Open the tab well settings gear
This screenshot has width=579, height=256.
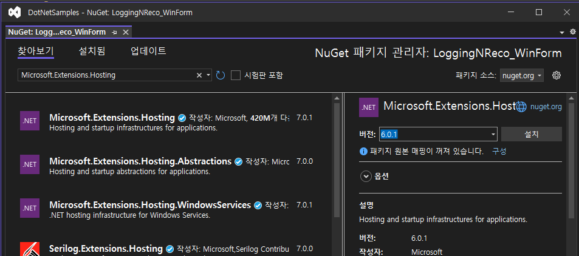(x=573, y=32)
